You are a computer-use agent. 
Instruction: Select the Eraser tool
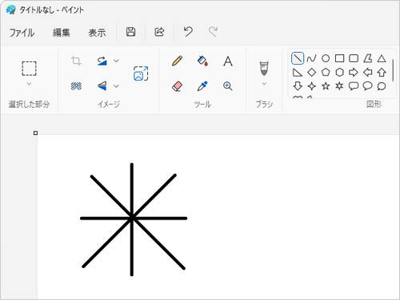click(178, 86)
